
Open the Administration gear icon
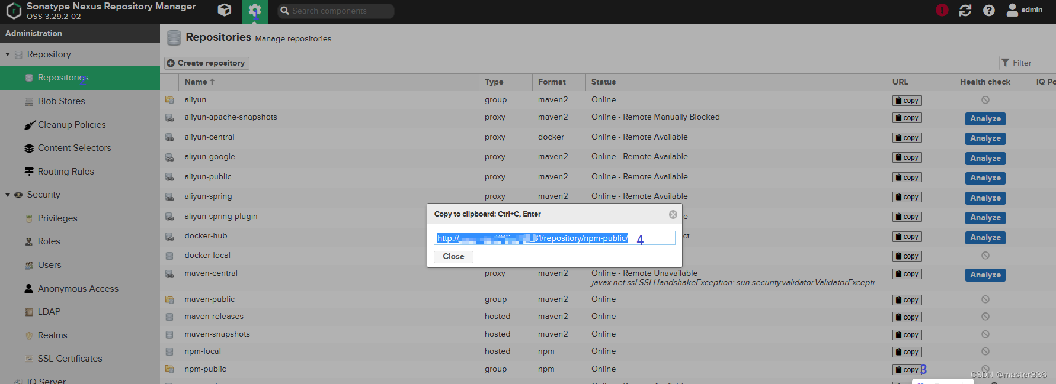pyautogui.click(x=255, y=11)
